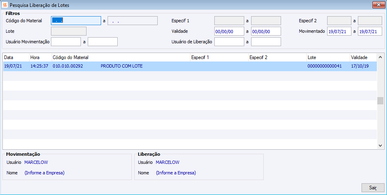Click the Especif 1 column header
This screenshot has width=387, height=195.
click(x=219, y=57)
